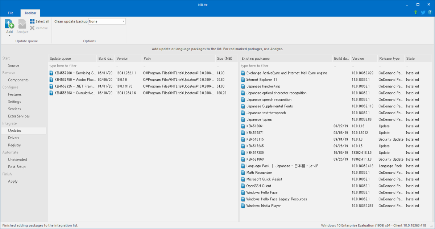Open Components page in sidebar
The image size is (435, 229).
18,80
